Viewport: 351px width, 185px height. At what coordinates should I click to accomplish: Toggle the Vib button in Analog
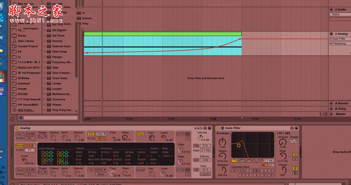pyautogui.click(x=196, y=146)
